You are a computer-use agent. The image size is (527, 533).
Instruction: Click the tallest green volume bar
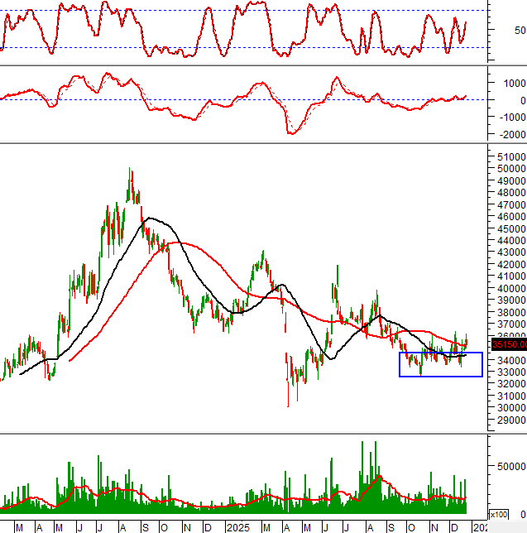362,443
